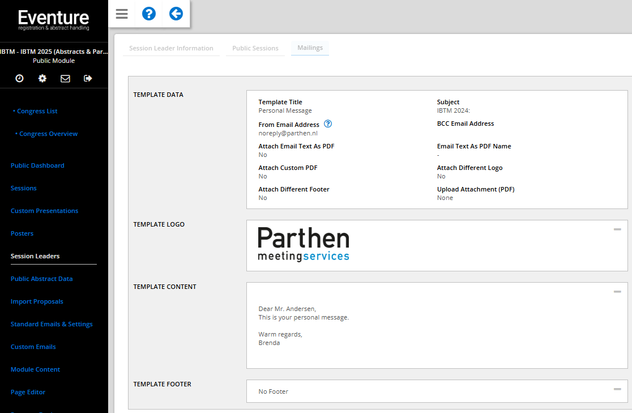
Task: Open Custom Emails page
Action: pos(33,347)
